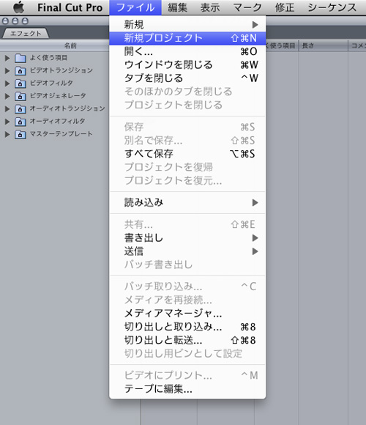Choose 切り出しと取り込み...
This screenshot has width=366, height=425.
(x=187, y=327)
